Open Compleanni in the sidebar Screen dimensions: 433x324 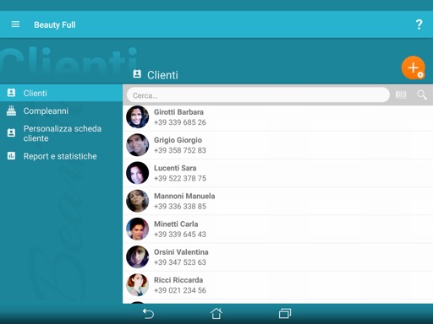pyautogui.click(x=61, y=111)
